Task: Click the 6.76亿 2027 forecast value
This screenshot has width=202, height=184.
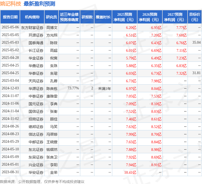Action: (181, 43)
